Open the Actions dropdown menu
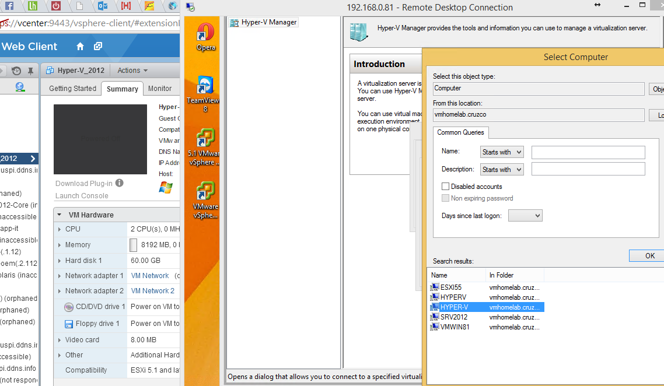Screen dimensions: 664x386 [x=132, y=70]
